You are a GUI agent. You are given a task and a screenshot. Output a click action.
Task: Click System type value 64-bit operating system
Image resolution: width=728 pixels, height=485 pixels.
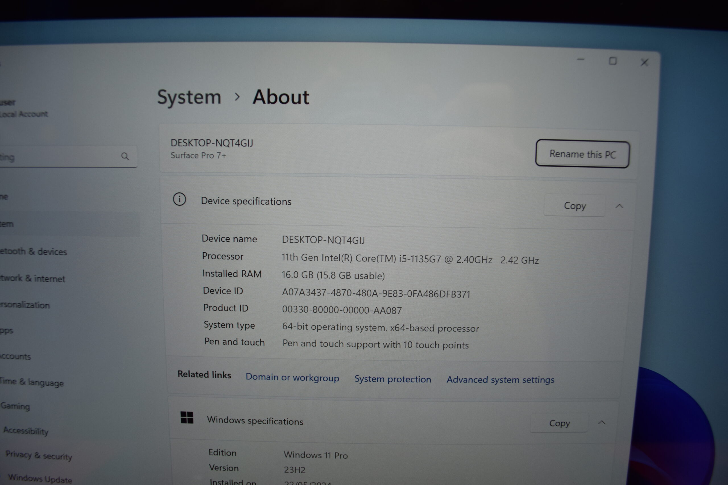380,328
